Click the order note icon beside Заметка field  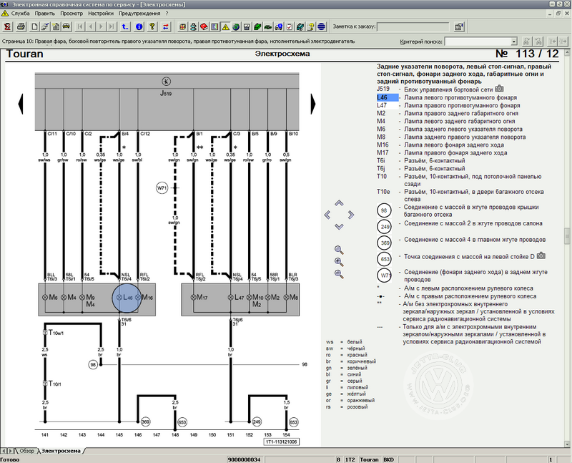point(458,26)
